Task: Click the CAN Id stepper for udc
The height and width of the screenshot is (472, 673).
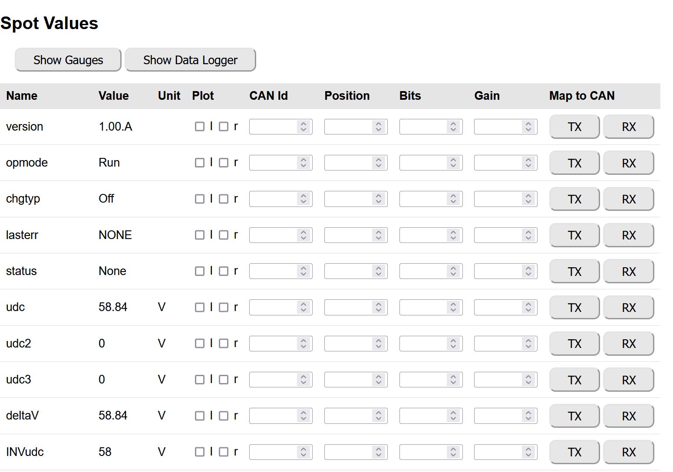Action: coord(304,308)
